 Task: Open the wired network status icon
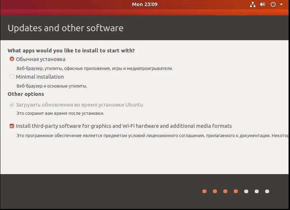[x=253, y=4]
